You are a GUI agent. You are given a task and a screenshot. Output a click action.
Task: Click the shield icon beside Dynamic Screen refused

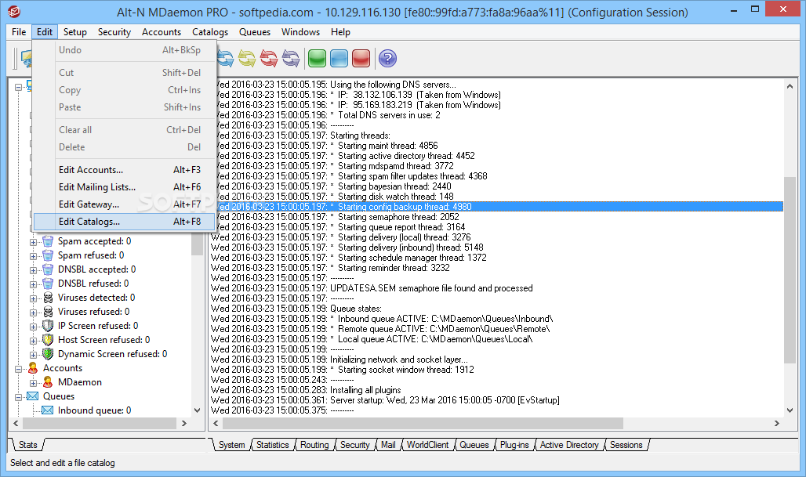click(48, 354)
